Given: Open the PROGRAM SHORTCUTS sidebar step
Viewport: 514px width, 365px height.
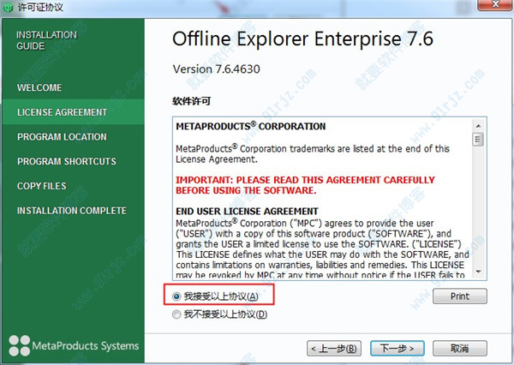Looking at the screenshot, I should click(66, 162).
